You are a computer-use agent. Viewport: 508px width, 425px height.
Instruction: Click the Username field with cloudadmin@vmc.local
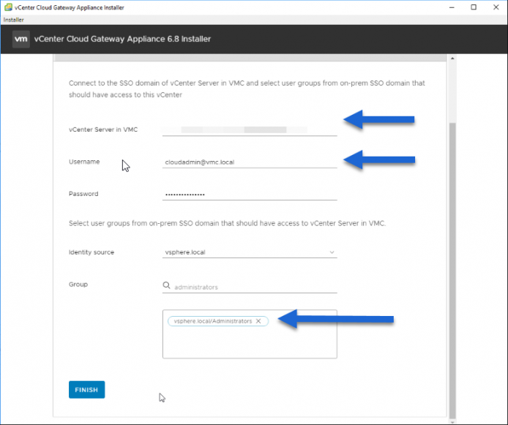pyautogui.click(x=250, y=162)
